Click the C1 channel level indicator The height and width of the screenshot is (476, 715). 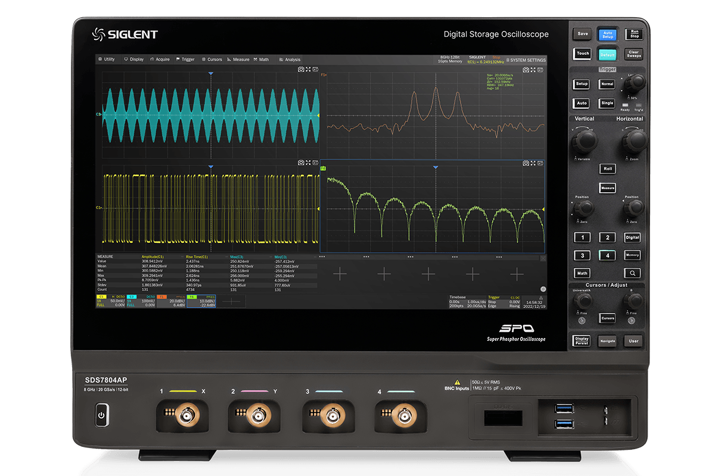tap(99, 208)
